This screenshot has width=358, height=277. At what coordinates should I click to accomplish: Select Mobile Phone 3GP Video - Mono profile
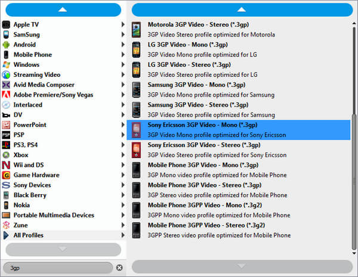239,170
